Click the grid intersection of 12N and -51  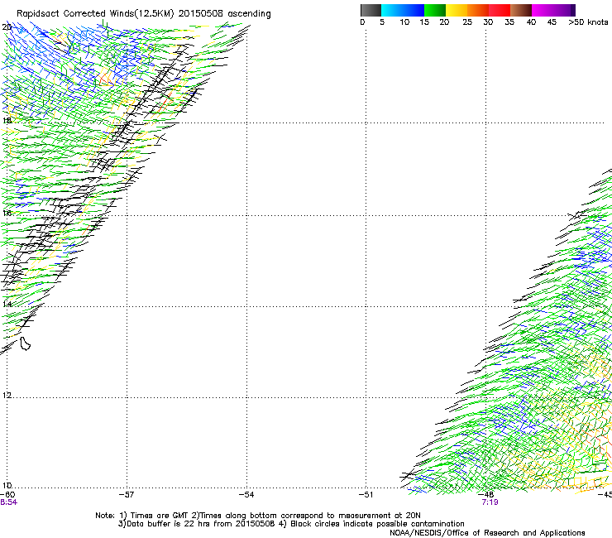click(x=366, y=397)
